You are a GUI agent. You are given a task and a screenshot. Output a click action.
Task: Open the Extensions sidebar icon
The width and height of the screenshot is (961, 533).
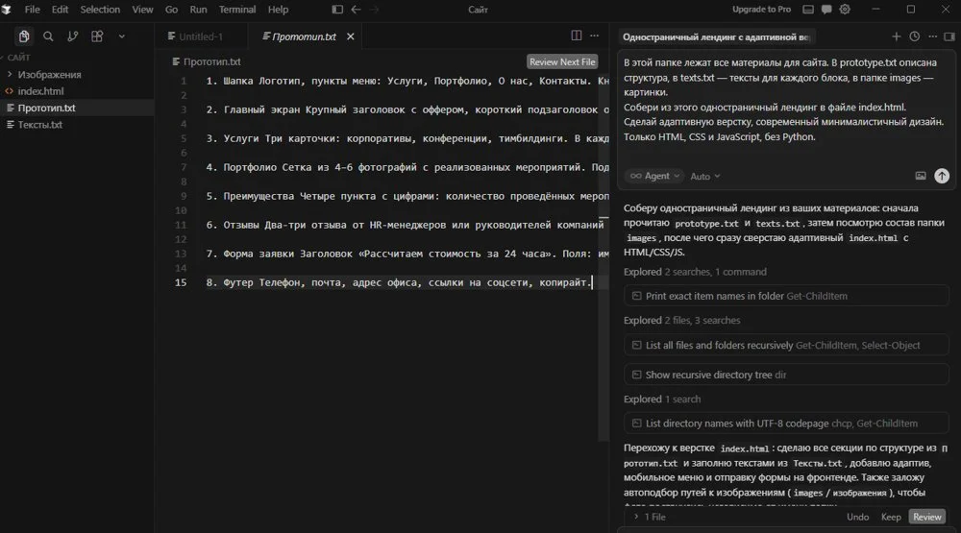tap(97, 36)
